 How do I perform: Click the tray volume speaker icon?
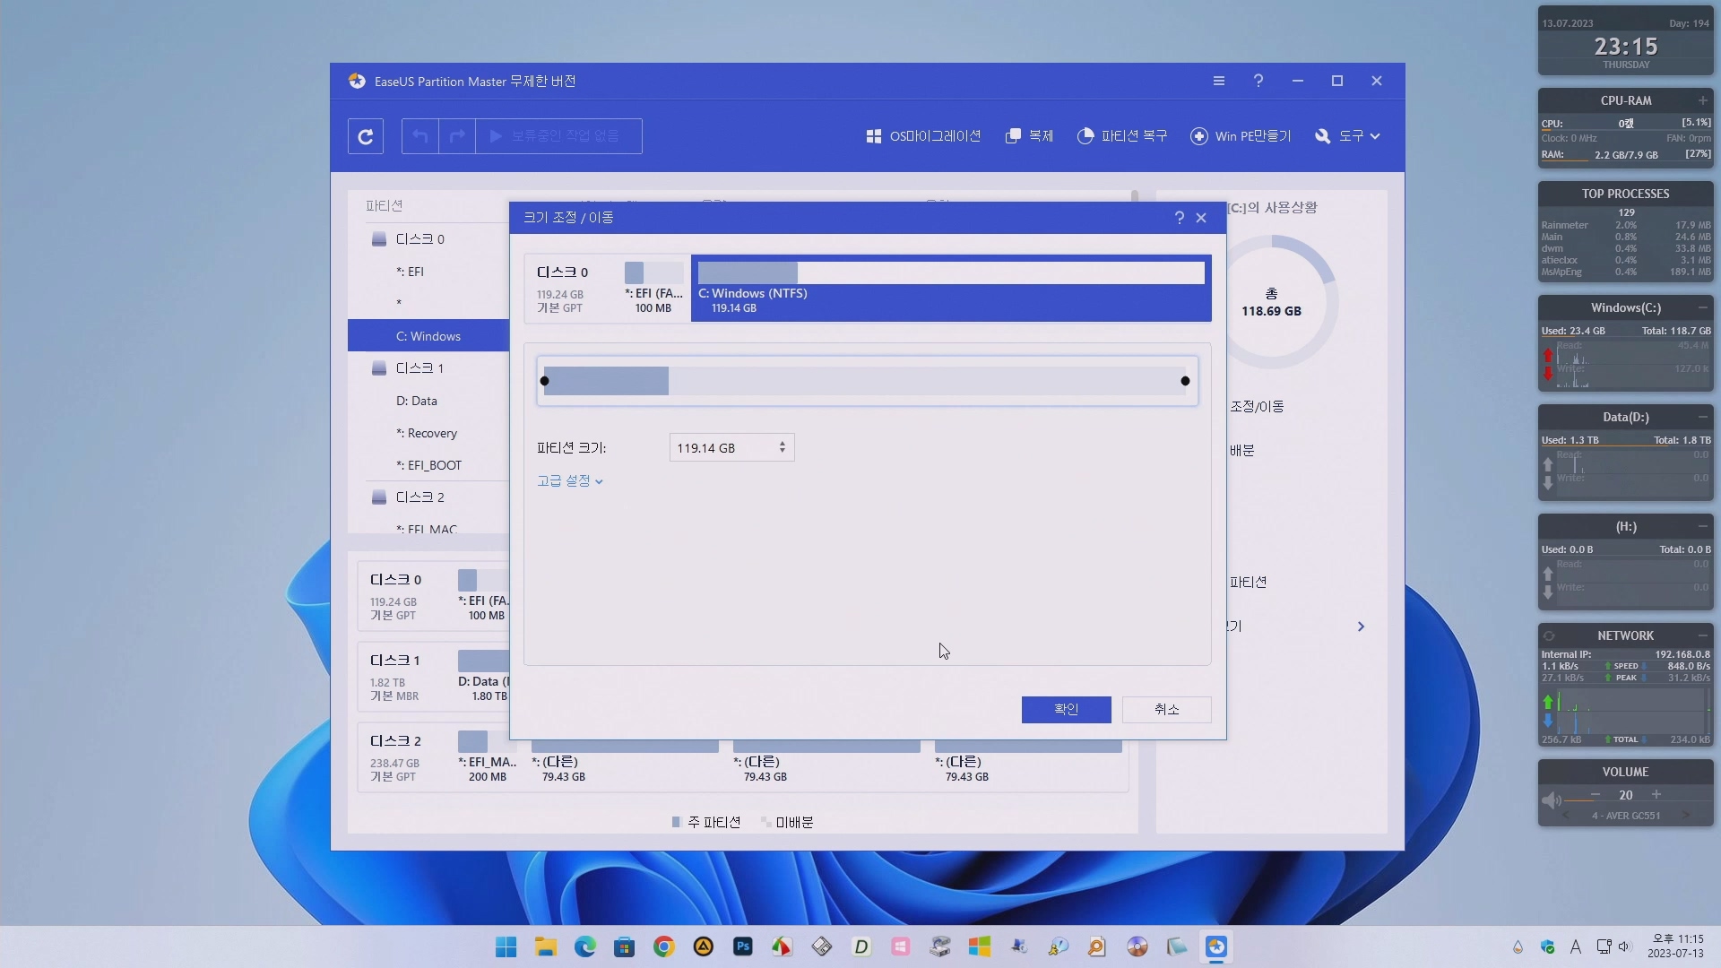tap(1623, 946)
